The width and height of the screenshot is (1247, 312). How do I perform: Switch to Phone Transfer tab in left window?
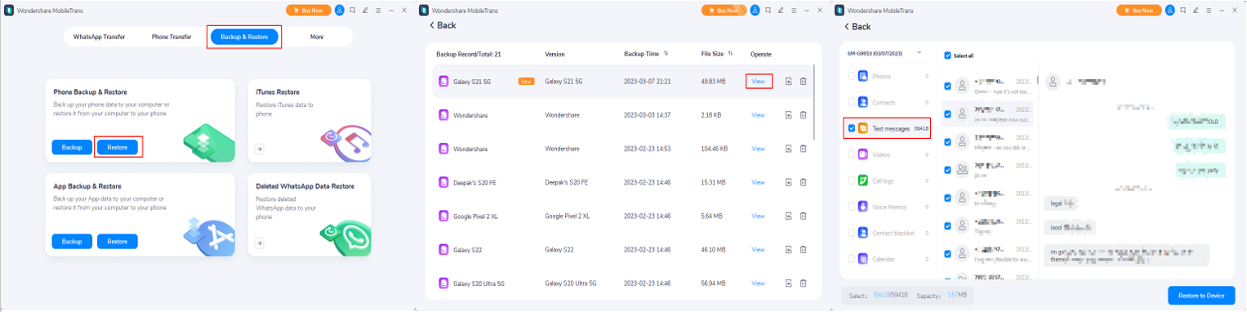171,37
